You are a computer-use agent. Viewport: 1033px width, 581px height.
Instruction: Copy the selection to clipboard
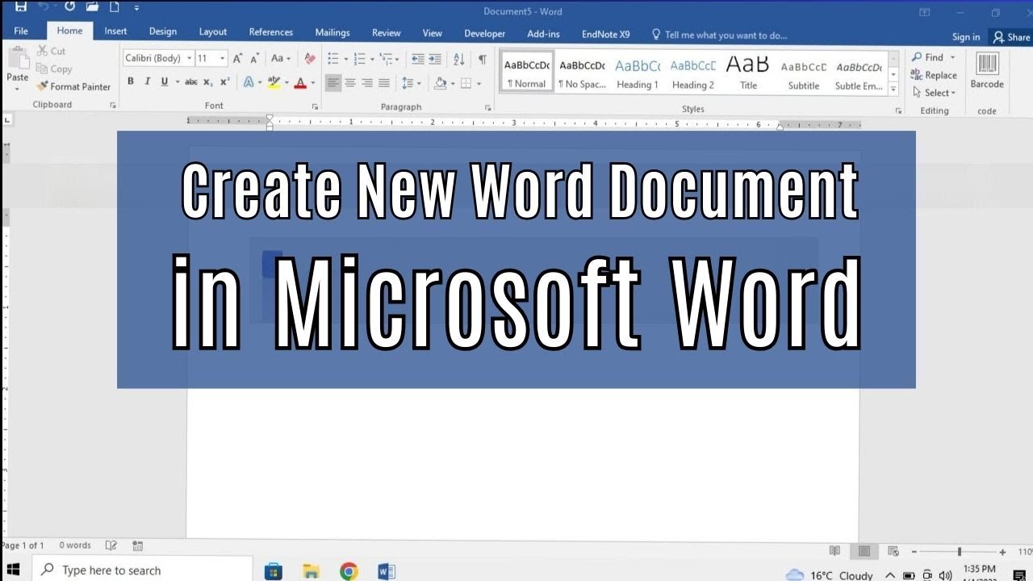(54, 69)
